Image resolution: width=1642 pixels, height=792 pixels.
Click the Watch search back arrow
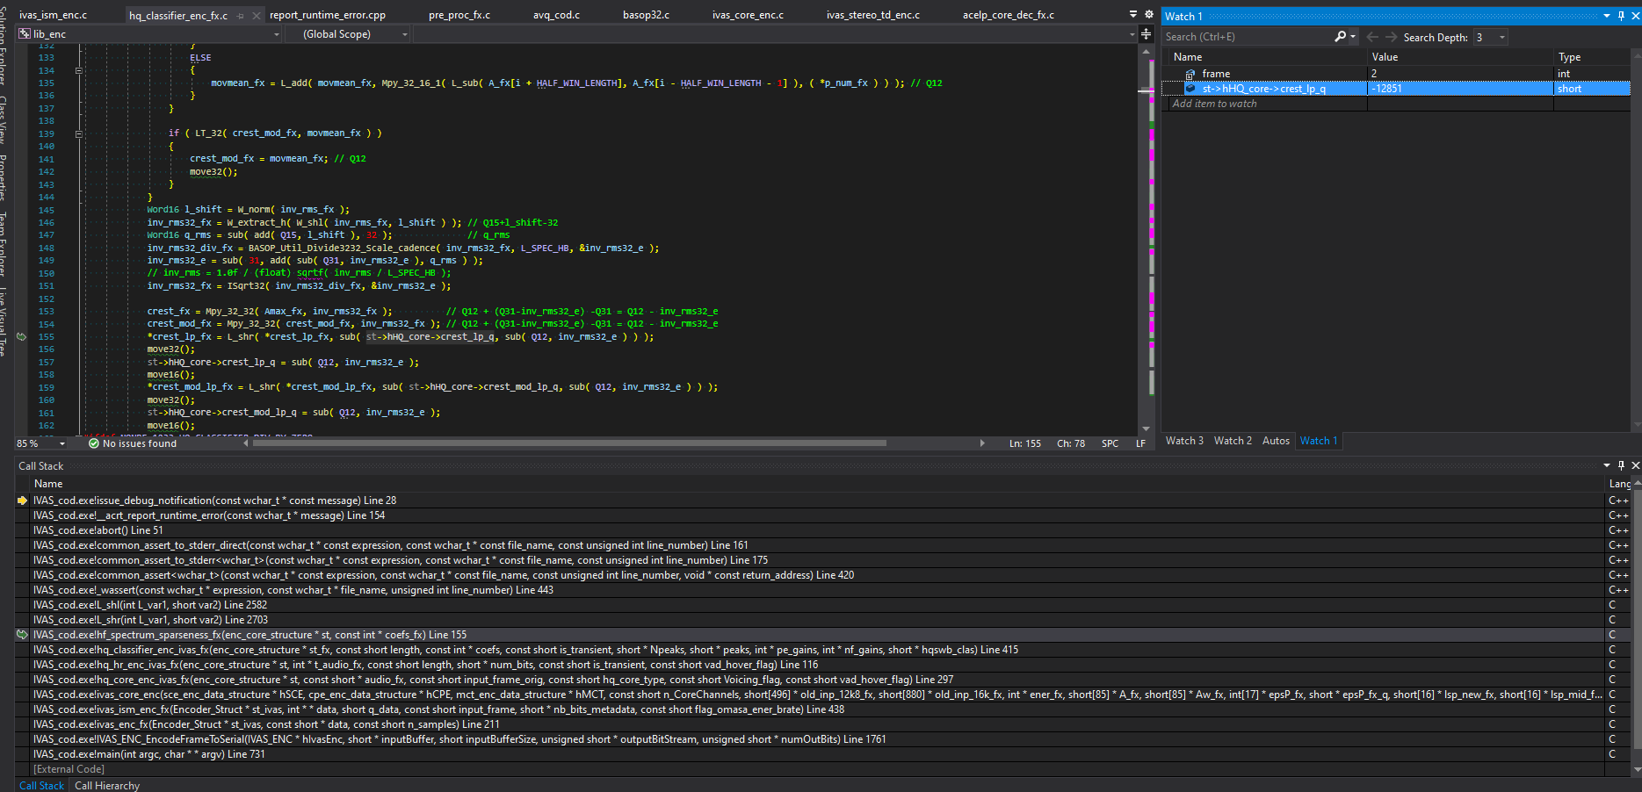1372,37
